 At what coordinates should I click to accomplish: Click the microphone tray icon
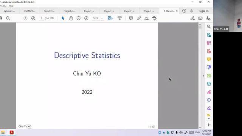[177, 133]
